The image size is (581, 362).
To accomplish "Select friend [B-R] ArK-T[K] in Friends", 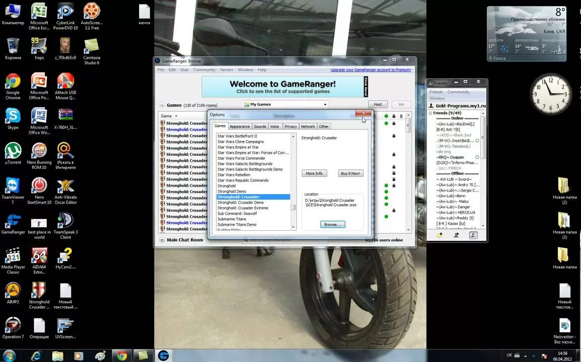I will point(448,130).
